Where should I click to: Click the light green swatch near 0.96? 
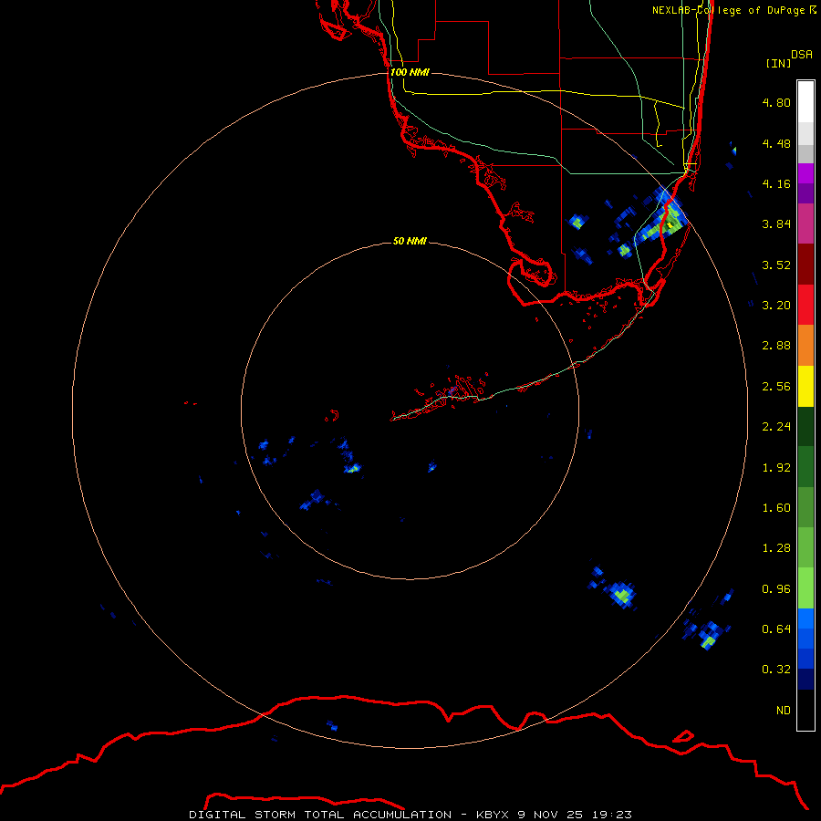click(805, 588)
